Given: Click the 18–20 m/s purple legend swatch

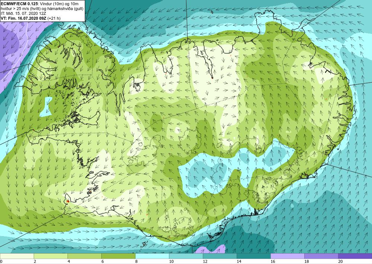Looking at the screenshot, I should click(321, 256).
